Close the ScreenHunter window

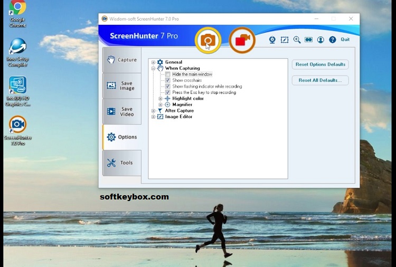(x=351, y=18)
